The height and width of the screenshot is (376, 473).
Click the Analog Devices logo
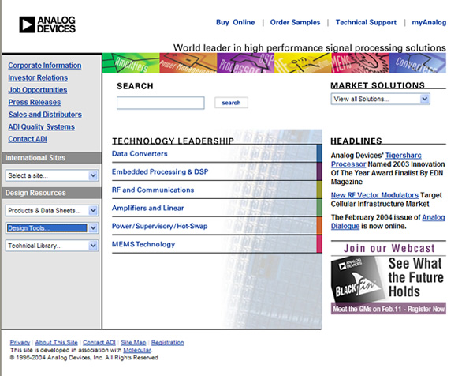[x=47, y=24]
